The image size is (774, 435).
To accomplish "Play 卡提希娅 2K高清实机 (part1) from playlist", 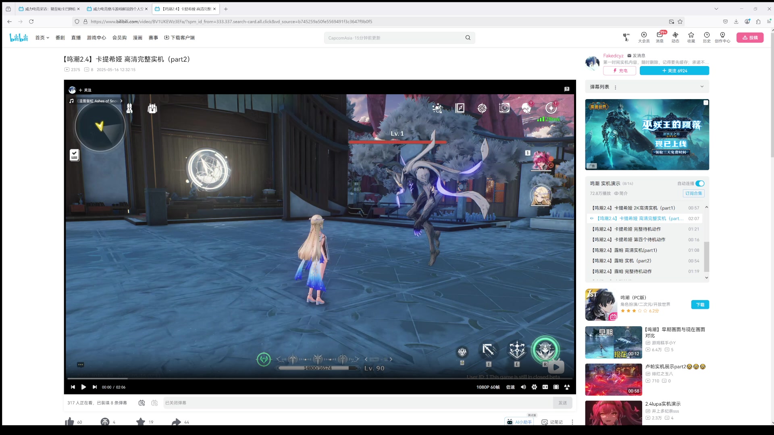I will pyautogui.click(x=645, y=208).
